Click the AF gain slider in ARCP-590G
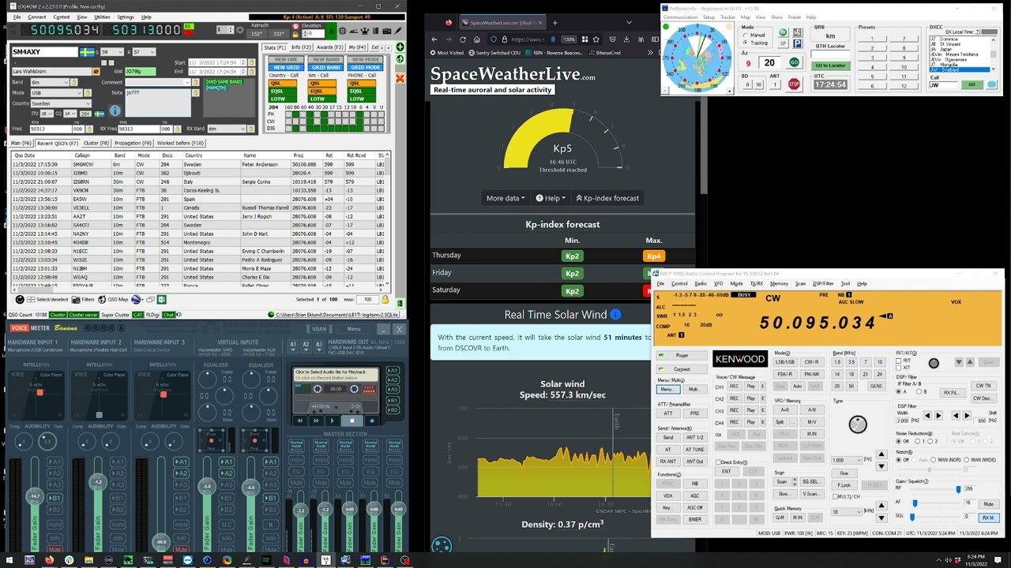Viewport: 1011px width, 568px height. 915,503
